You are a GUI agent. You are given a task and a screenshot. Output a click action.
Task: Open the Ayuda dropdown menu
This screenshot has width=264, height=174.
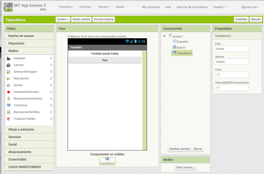tap(121, 7)
